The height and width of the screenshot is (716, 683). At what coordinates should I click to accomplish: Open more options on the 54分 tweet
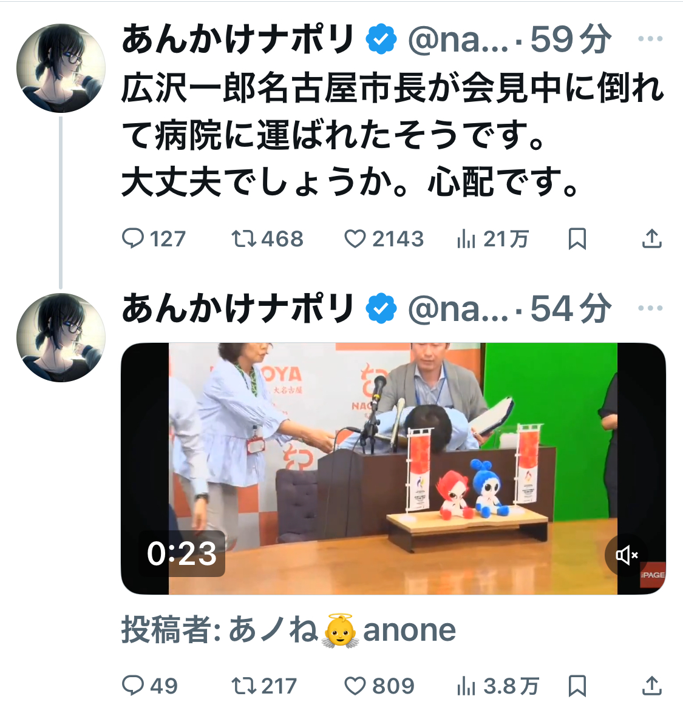651,308
